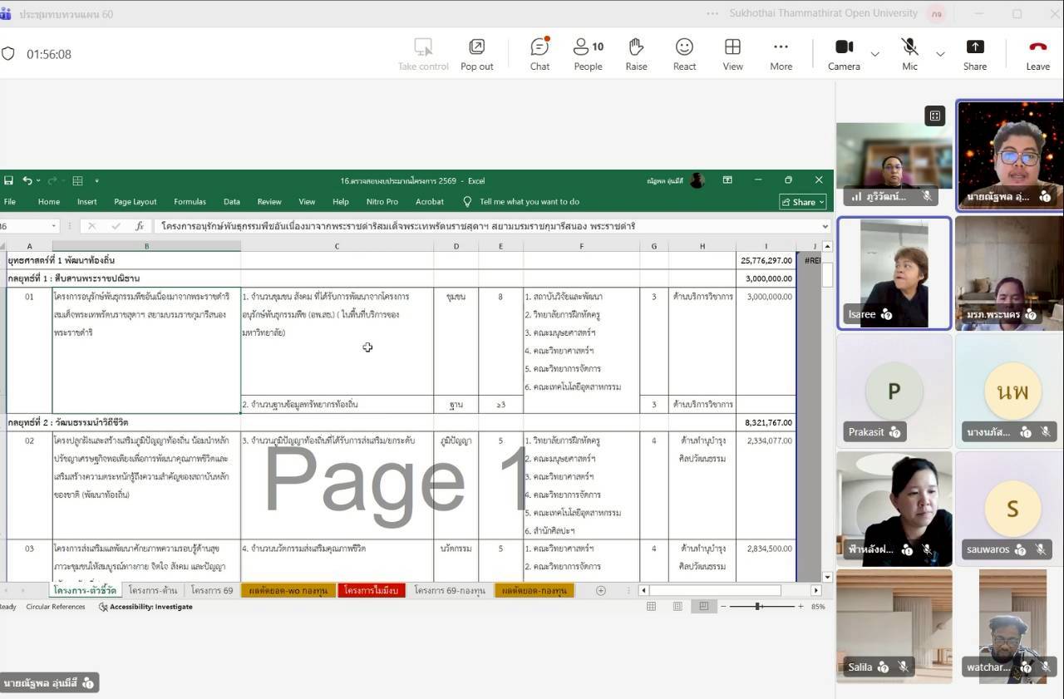Unmute the microphone

(x=909, y=54)
